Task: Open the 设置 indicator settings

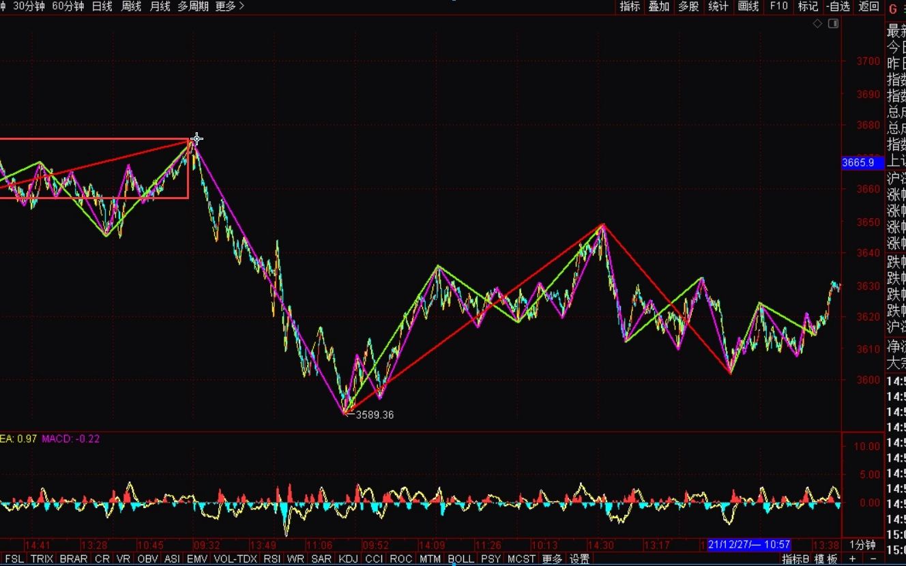Action: pyautogui.click(x=580, y=559)
